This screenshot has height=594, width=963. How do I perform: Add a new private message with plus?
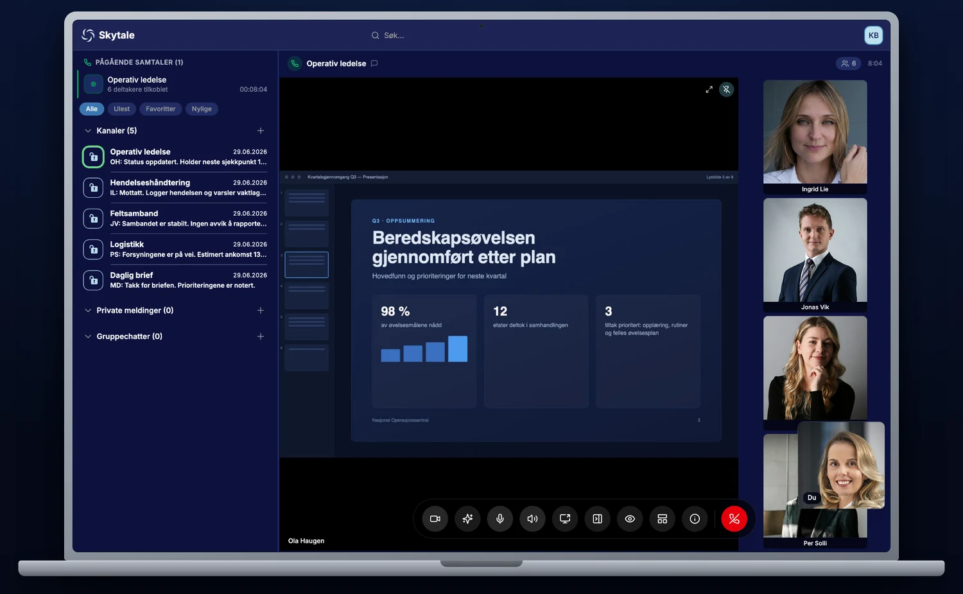click(261, 310)
